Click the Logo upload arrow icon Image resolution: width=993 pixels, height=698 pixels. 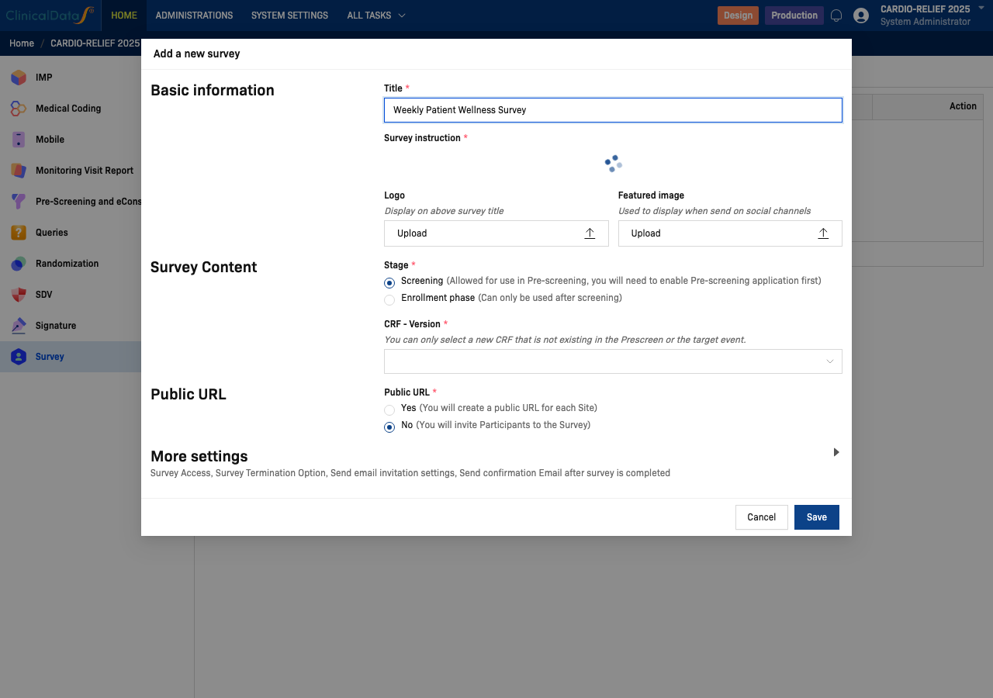[x=590, y=233]
